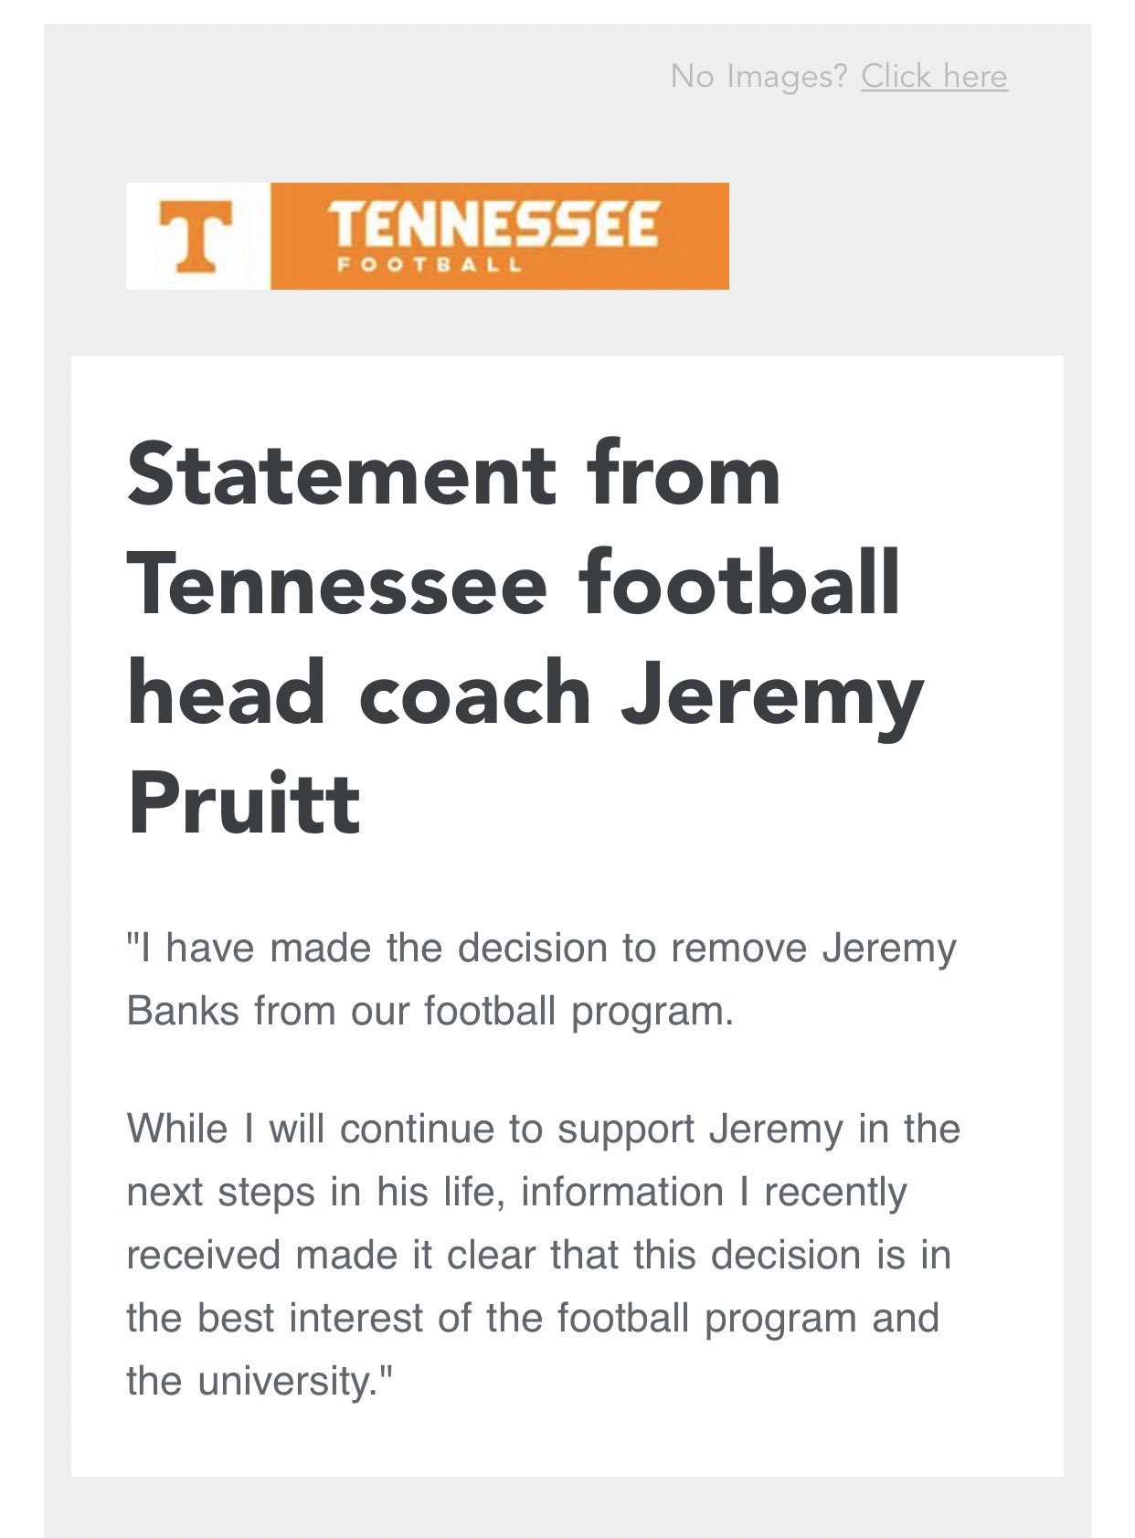Click the TENNESSEE wordmark in banner
1135x1538 pixels.
point(493,225)
